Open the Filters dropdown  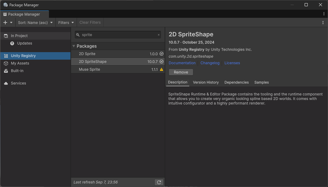click(x=66, y=22)
